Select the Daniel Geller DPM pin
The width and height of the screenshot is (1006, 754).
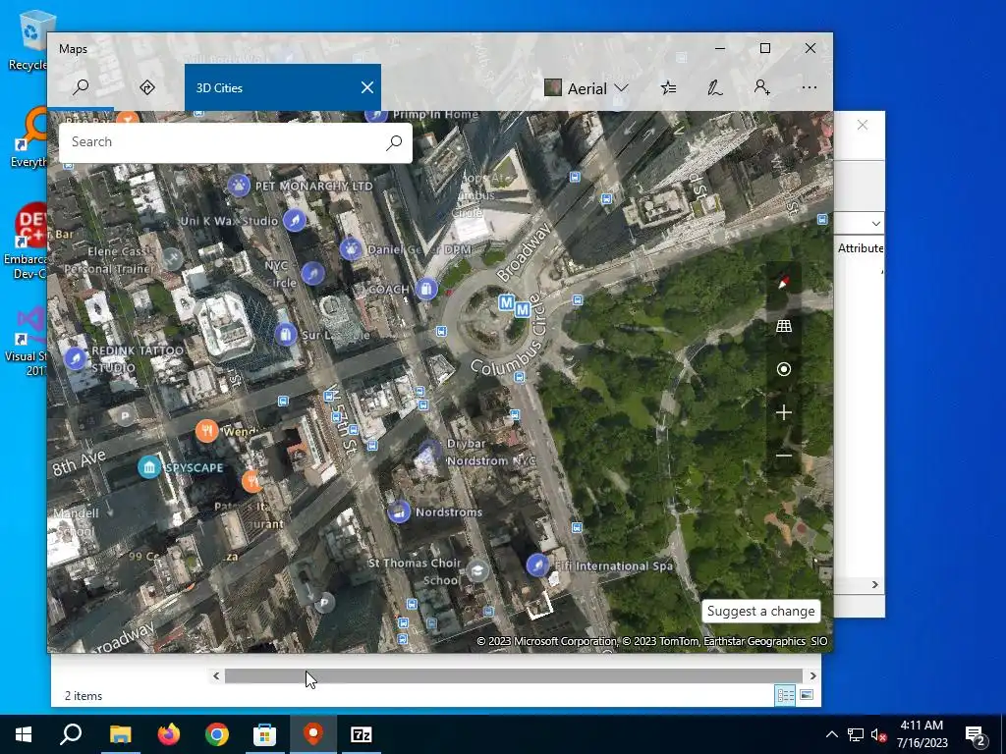(351, 248)
